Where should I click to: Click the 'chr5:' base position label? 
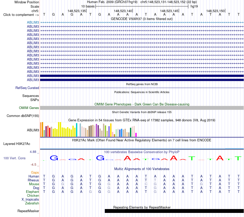[35, 11]
